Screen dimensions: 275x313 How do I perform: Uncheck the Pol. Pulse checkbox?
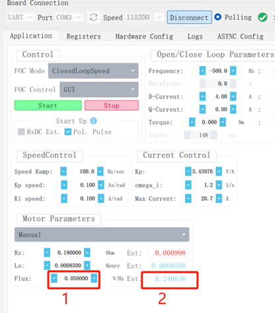(x=68, y=131)
